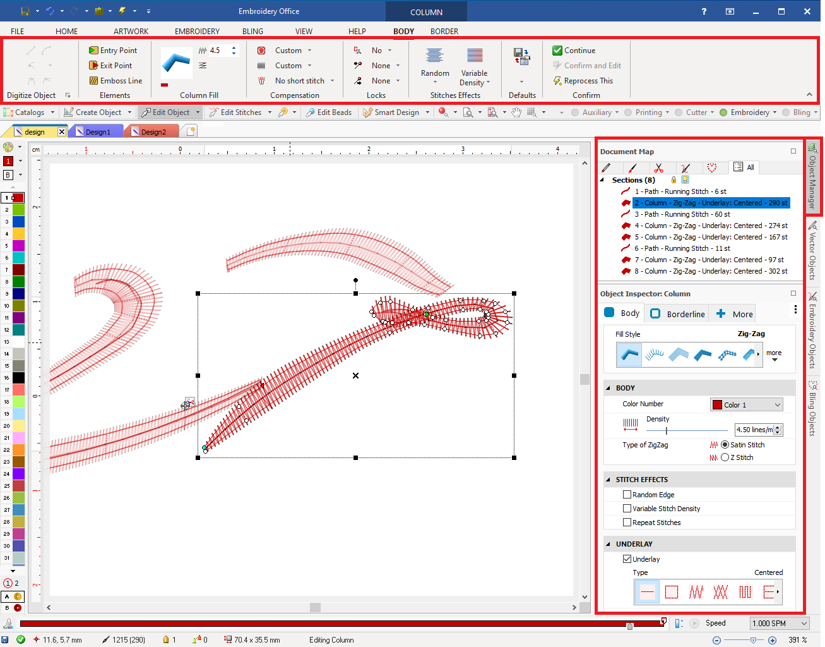The image size is (825, 647).
Task: Open the ARTWORK ribbon tab
Action: pyautogui.click(x=131, y=31)
